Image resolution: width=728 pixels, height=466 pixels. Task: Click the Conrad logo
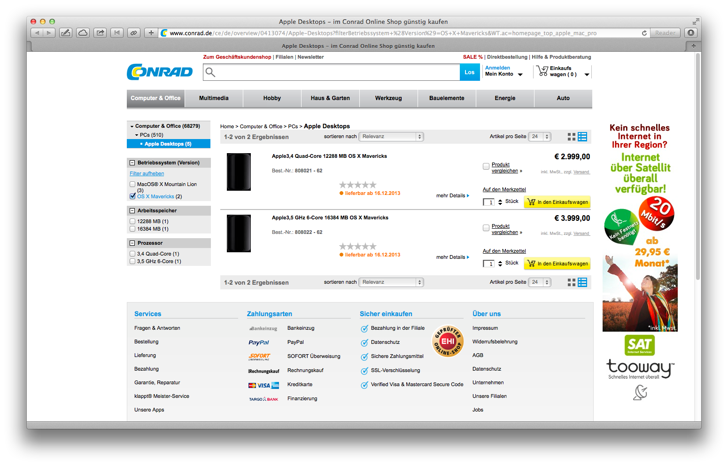(160, 72)
